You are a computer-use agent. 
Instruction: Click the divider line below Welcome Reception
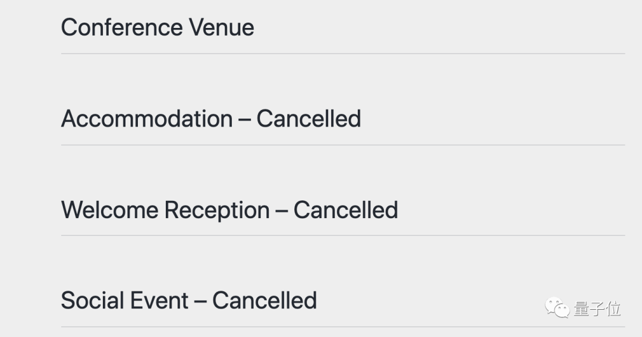pos(342,235)
